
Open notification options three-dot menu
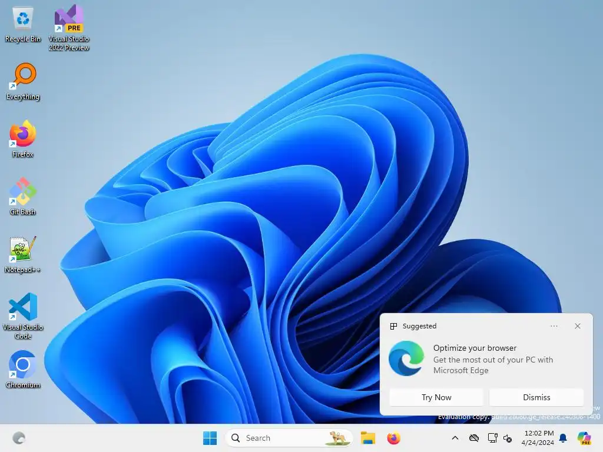pos(554,326)
